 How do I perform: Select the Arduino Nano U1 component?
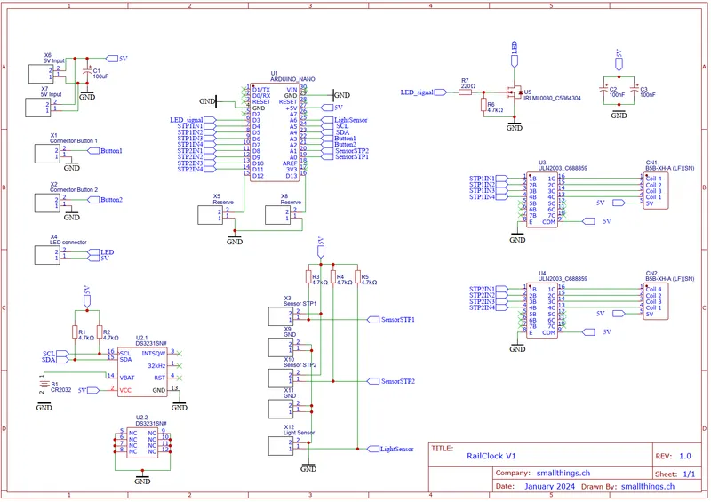coord(275,132)
